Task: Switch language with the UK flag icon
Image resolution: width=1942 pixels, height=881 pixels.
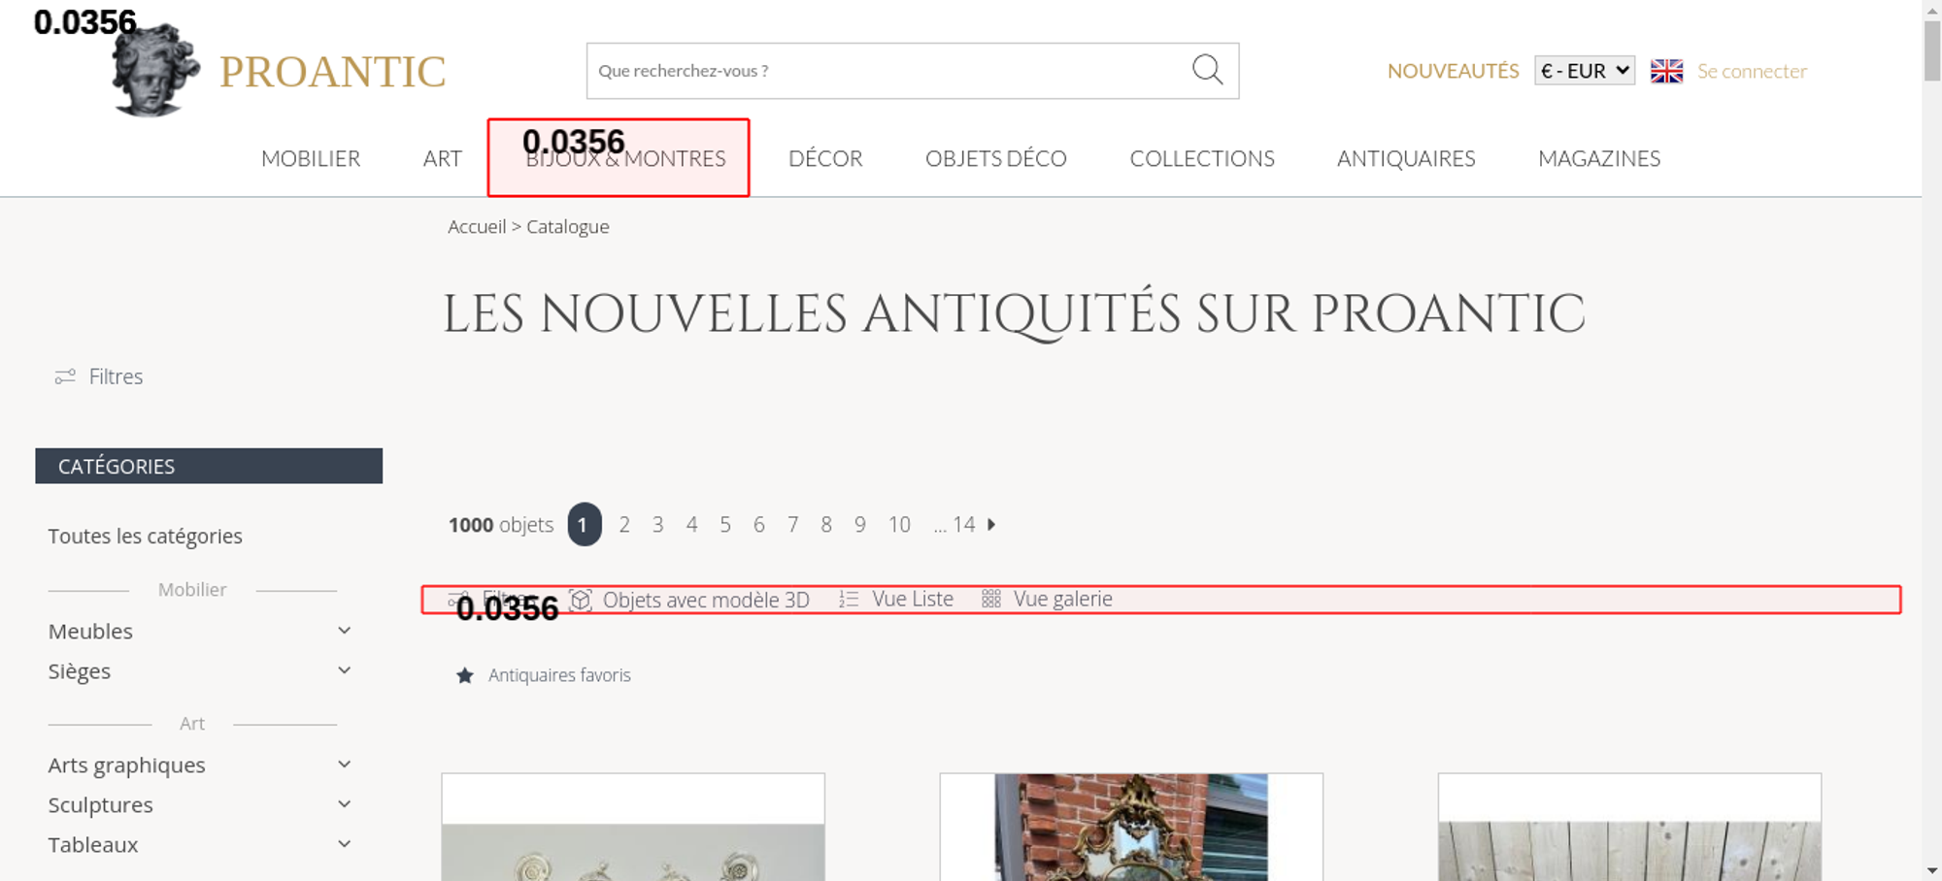Action: click(1666, 71)
